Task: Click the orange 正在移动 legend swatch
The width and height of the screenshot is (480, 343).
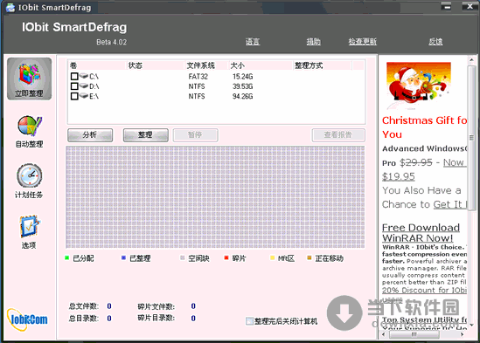Action: (x=310, y=258)
